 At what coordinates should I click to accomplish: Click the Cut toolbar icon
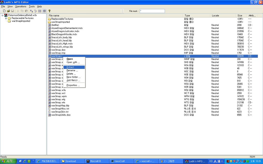pos(18,11)
